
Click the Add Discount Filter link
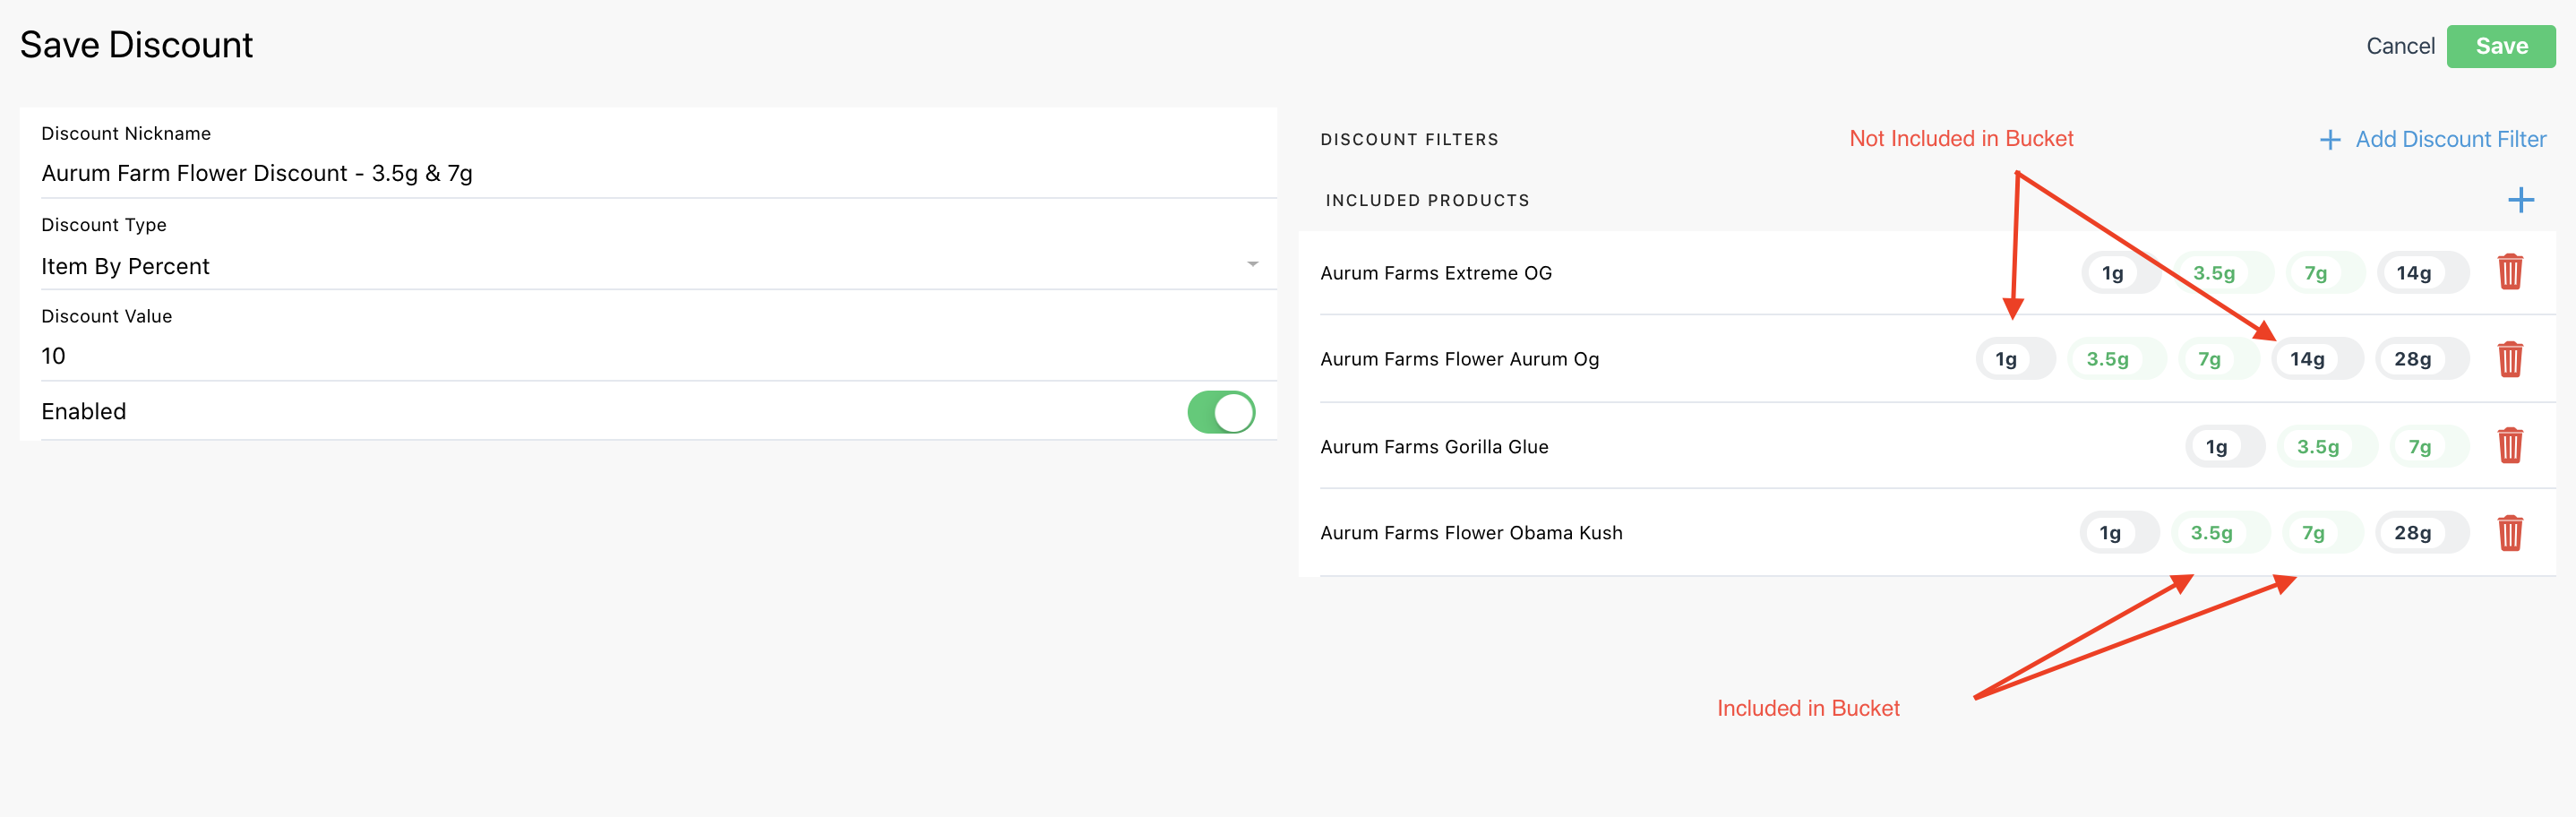2450,140
